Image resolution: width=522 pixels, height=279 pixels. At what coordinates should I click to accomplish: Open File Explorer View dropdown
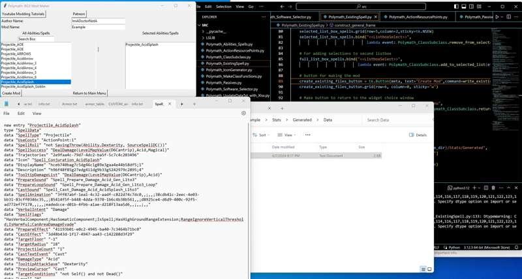point(286,135)
